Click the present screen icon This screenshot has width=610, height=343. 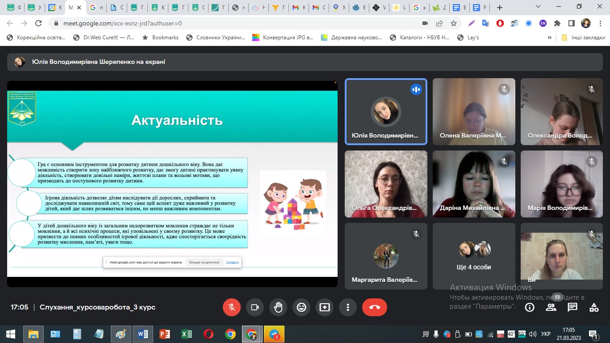[325, 307]
